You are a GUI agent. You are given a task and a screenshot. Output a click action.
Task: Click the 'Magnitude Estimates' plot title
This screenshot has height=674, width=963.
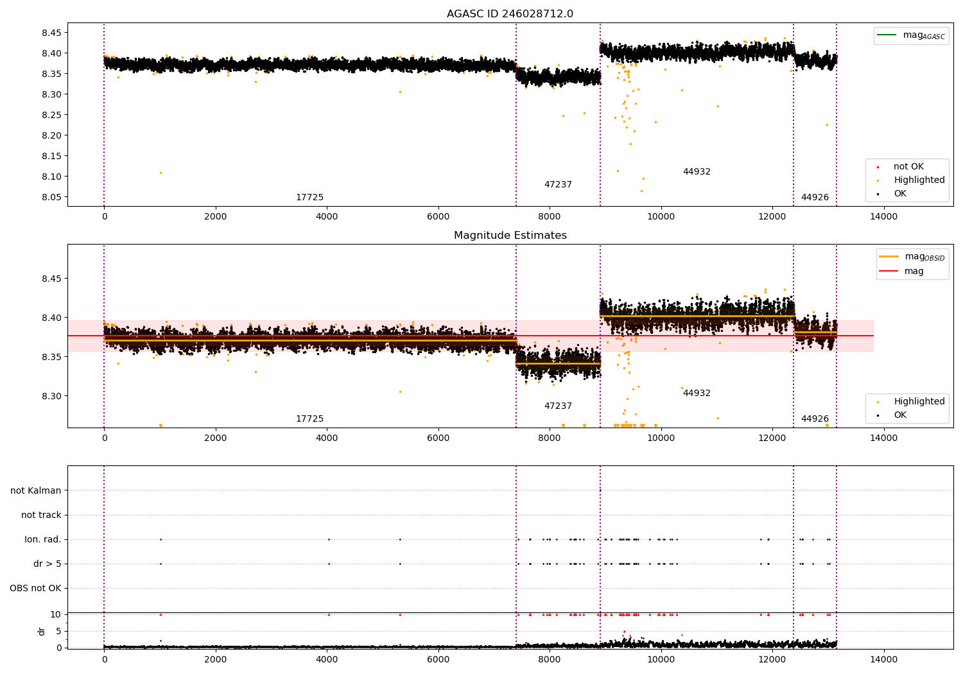coord(510,236)
